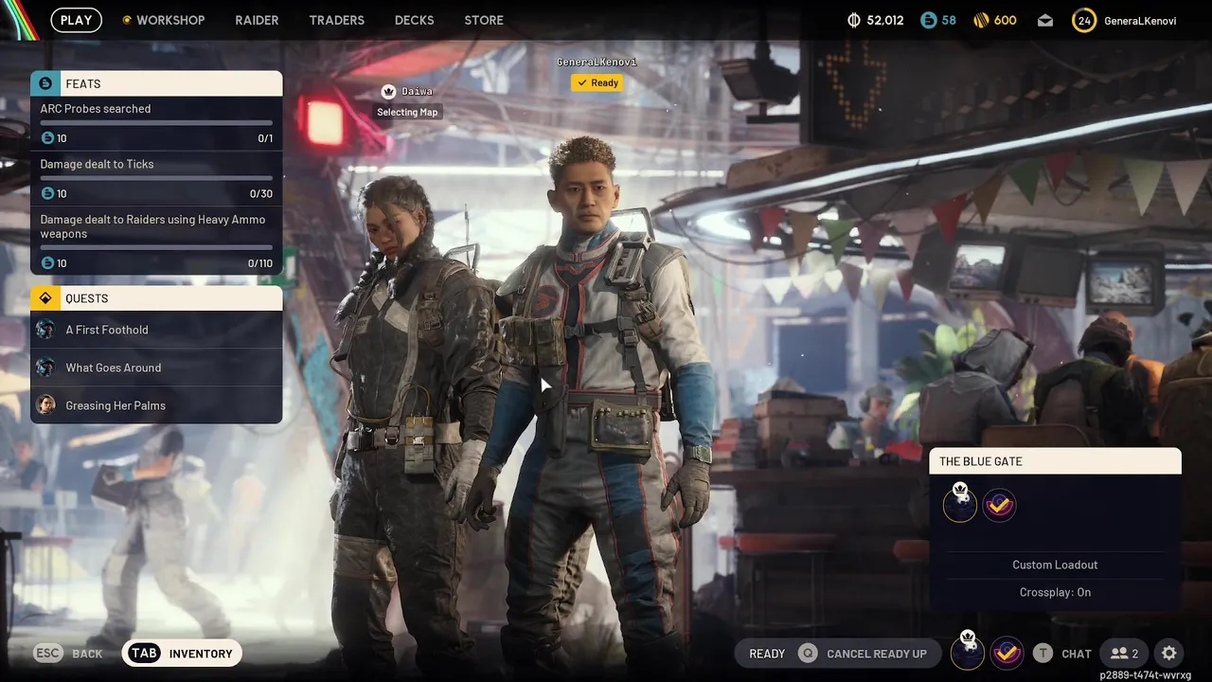The width and height of the screenshot is (1212, 682).
Task: Click the QUESTS header icon
Action: 45,298
